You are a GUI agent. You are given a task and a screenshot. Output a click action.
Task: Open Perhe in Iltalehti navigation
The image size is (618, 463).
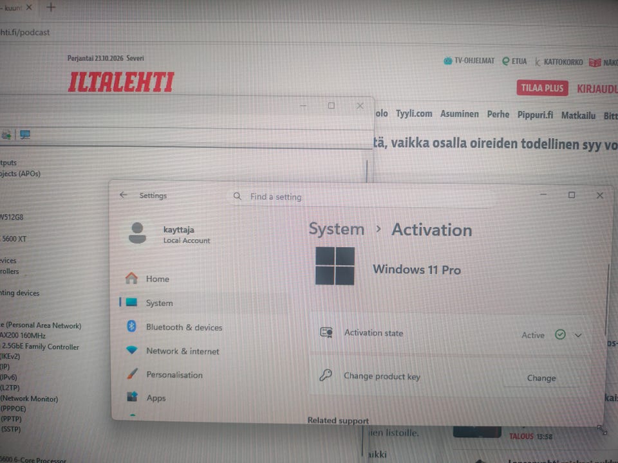(498, 114)
